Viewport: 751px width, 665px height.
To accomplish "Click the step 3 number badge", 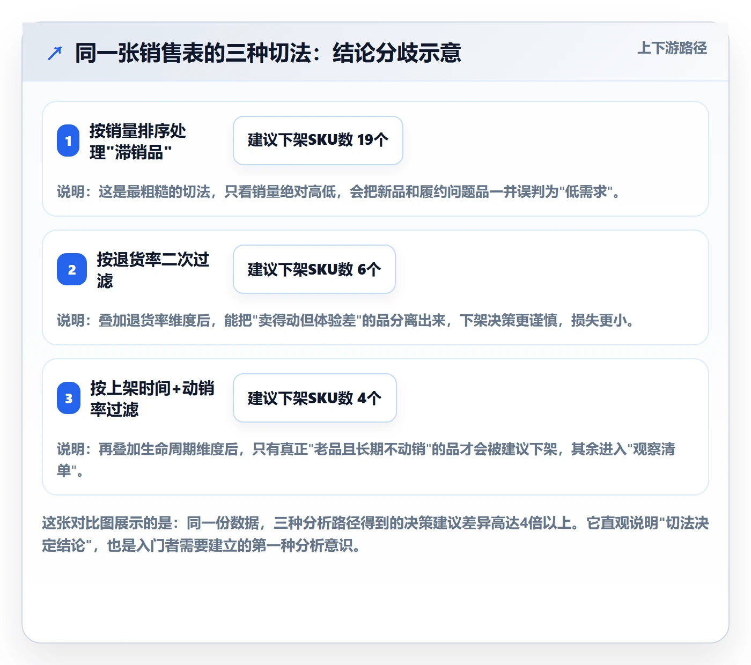I will point(69,398).
